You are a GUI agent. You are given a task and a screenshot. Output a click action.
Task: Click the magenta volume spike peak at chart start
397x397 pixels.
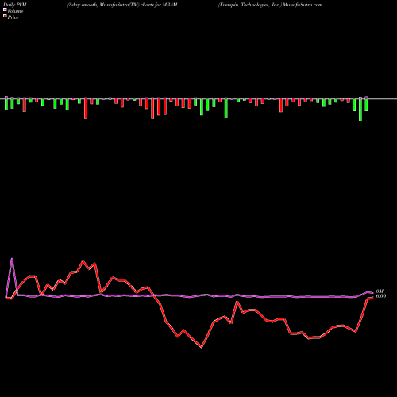(x=12, y=259)
